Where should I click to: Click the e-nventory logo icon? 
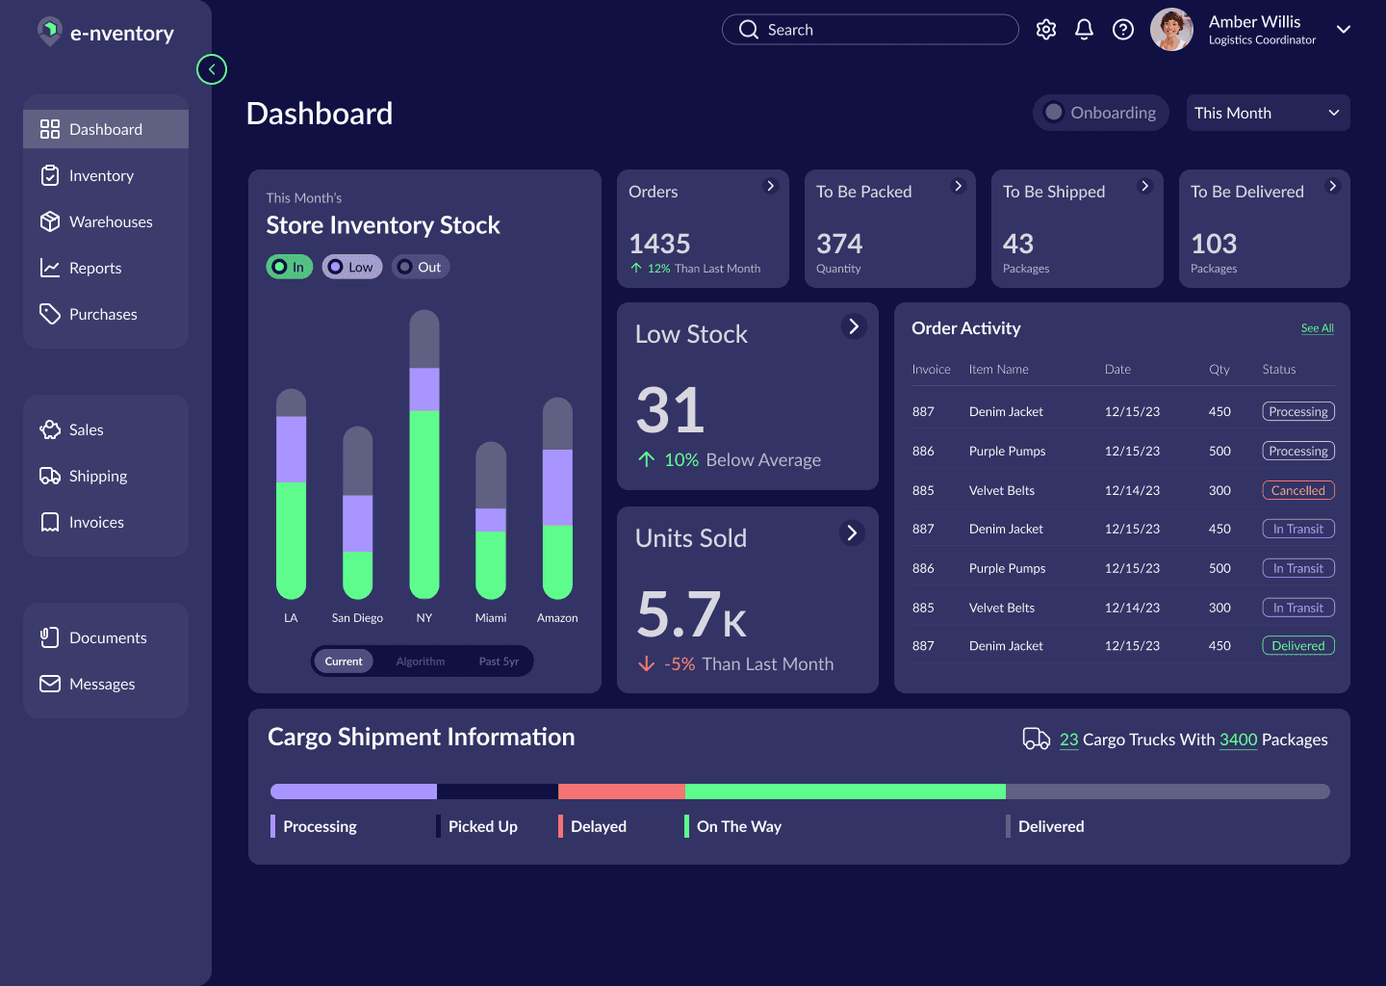[49, 32]
